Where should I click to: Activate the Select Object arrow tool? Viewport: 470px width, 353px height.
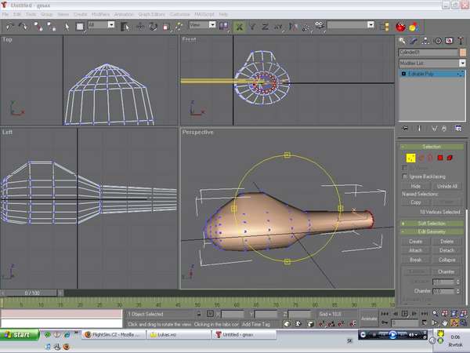click(67, 27)
